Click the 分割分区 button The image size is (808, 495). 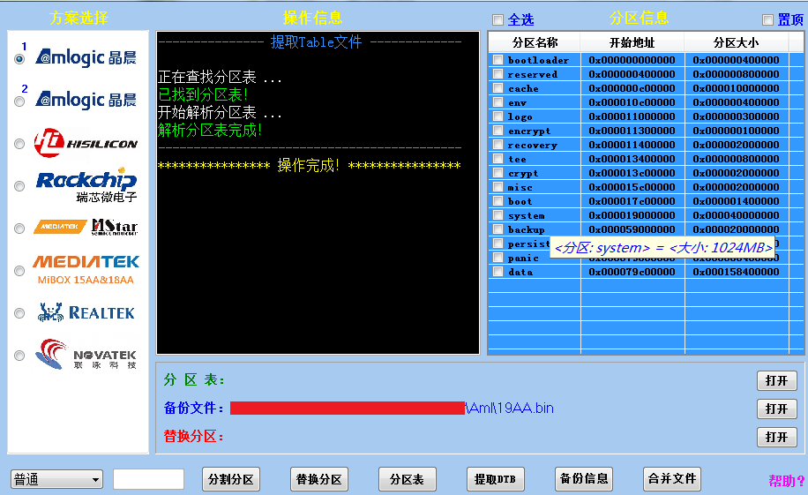click(x=231, y=479)
